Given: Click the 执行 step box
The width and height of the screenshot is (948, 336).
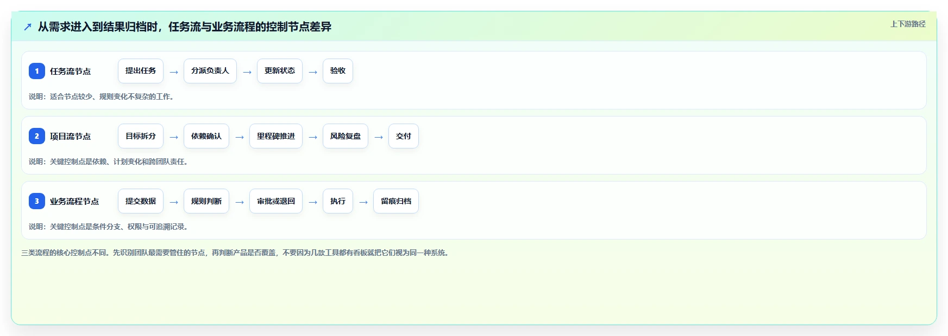Looking at the screenshot, I should click(x=338, y=201).
